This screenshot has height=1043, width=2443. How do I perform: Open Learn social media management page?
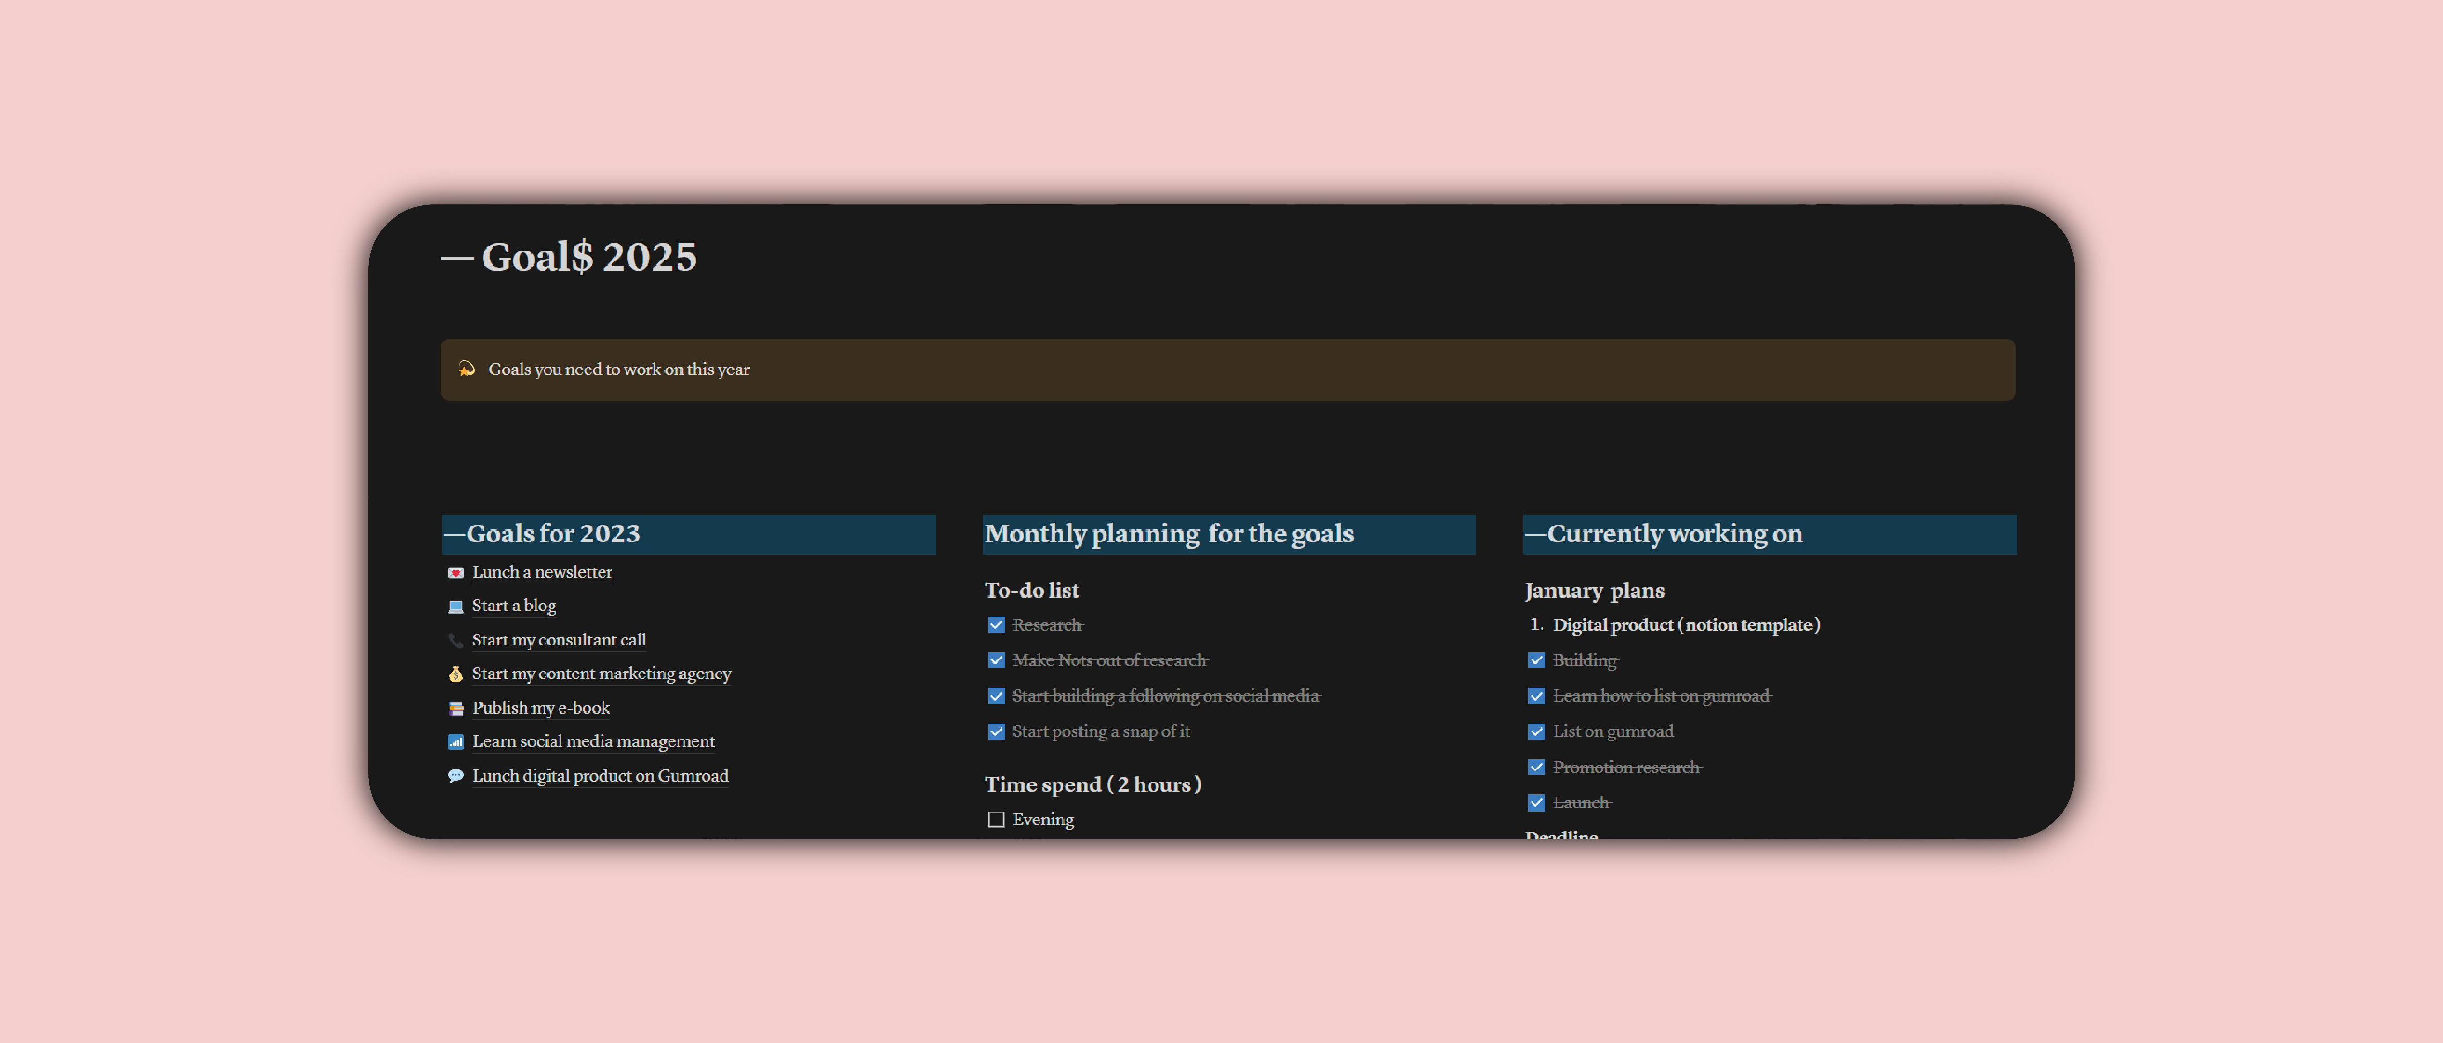(593, 742)
